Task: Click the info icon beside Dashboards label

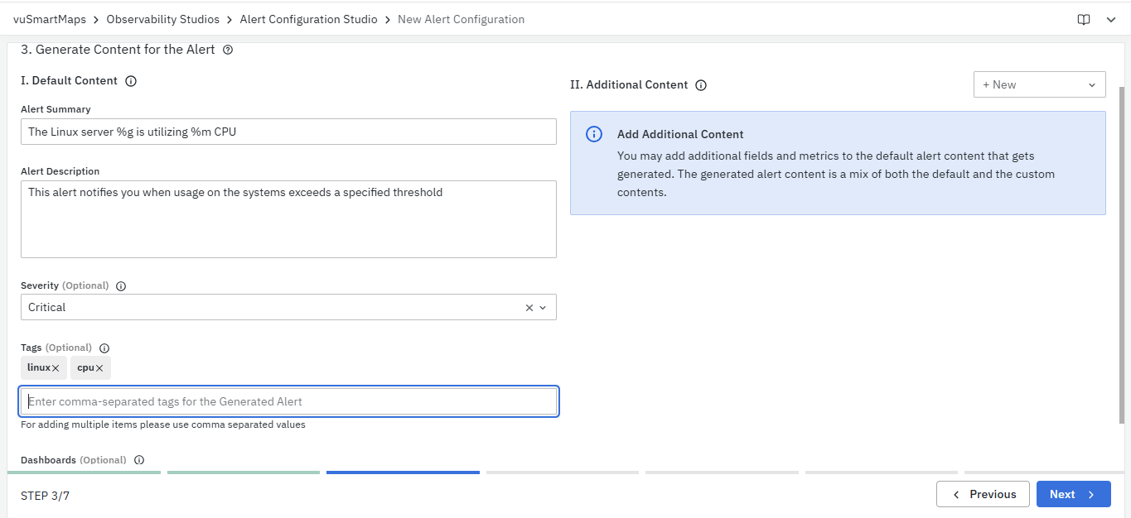Action: (x=139, y=460)
